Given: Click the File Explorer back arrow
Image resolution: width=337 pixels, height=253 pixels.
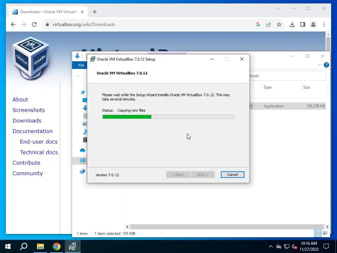Looking at the screenshot, I should point(78,76).
